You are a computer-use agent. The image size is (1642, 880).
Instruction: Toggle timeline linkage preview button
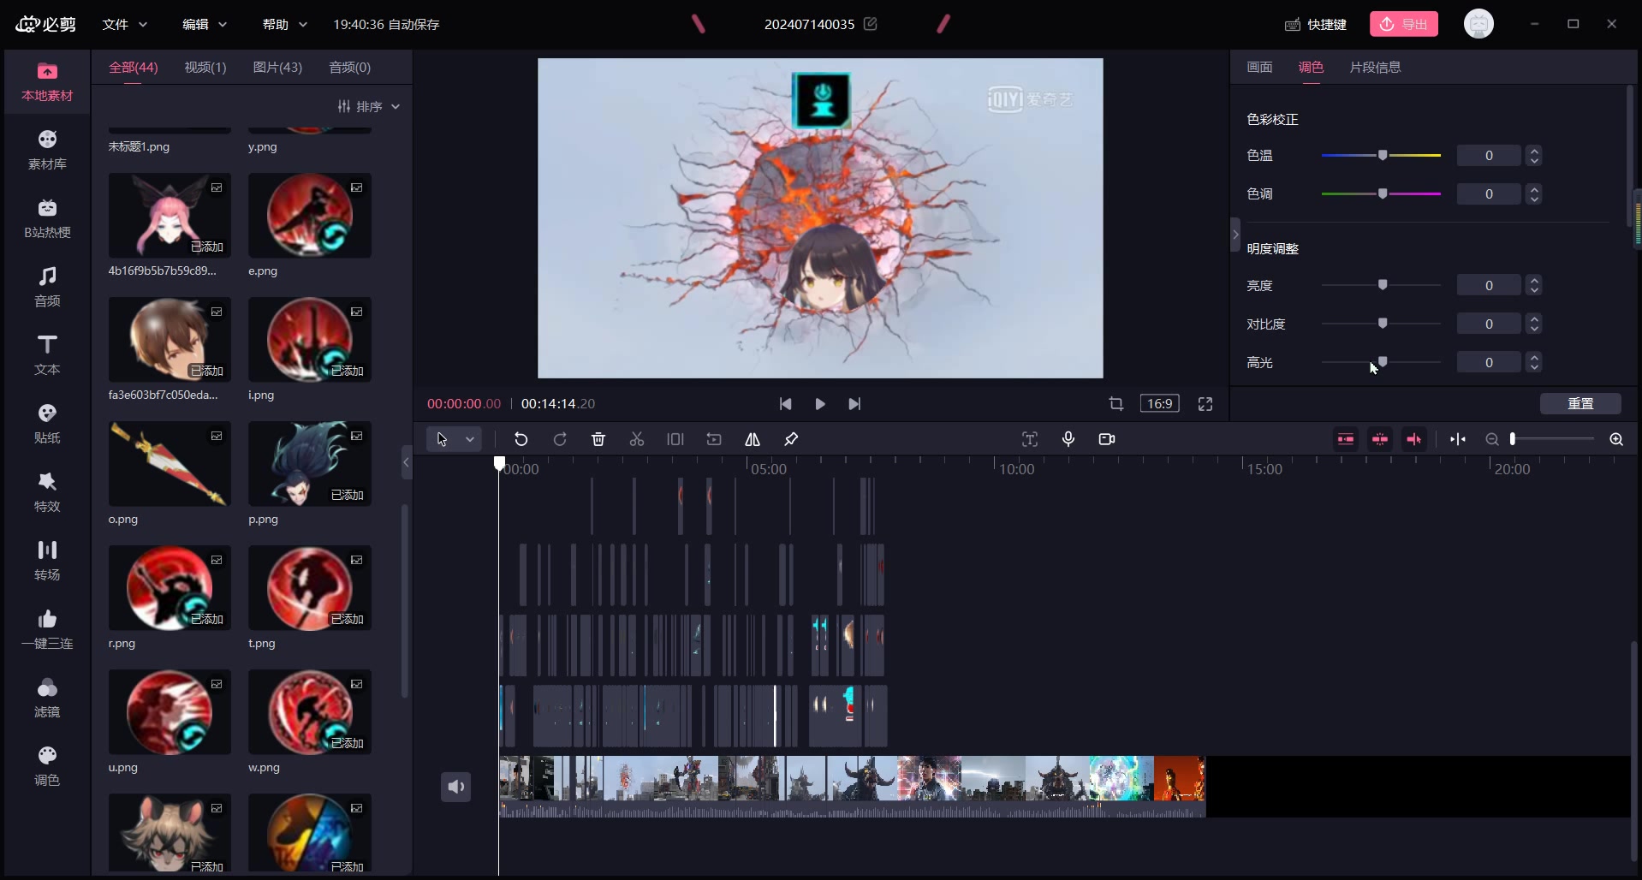pos(1414,439)
